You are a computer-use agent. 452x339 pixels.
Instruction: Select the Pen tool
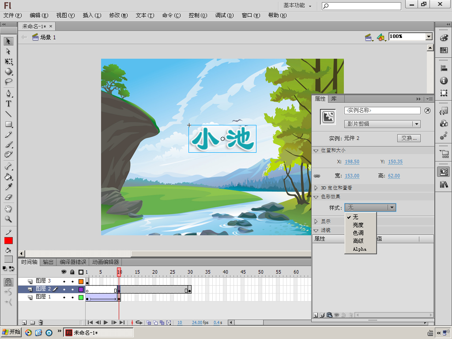tap(8, 94)
